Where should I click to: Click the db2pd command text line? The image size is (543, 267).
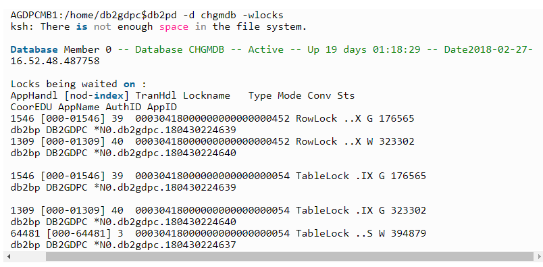click(147, 16)
